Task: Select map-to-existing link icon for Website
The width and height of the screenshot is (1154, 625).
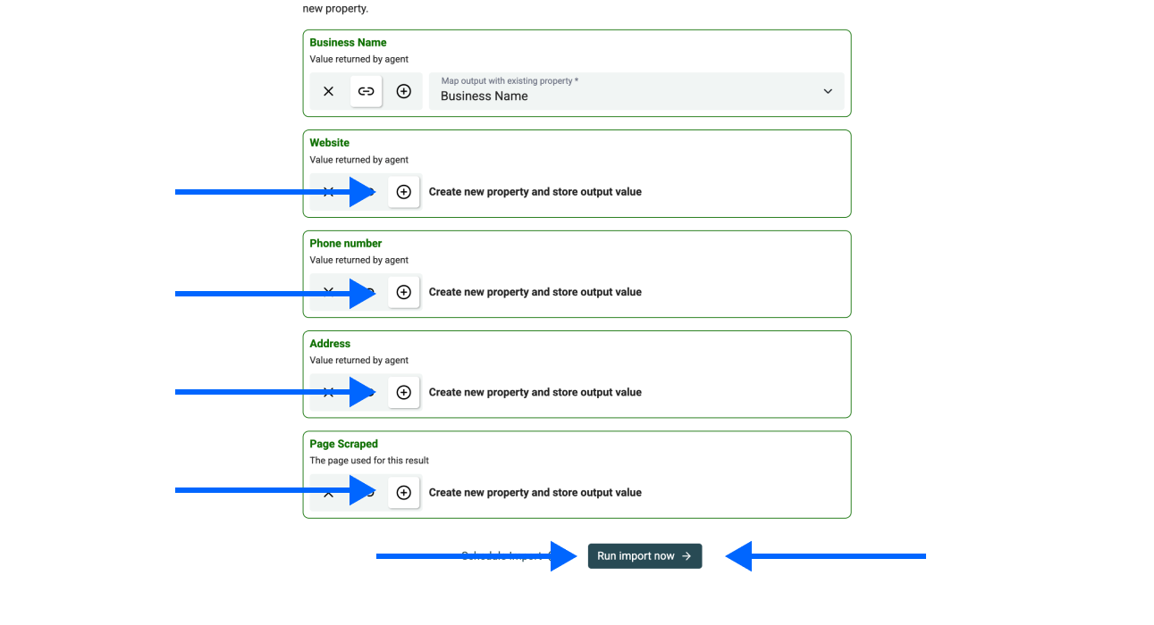Action: (x=367, y=192)
